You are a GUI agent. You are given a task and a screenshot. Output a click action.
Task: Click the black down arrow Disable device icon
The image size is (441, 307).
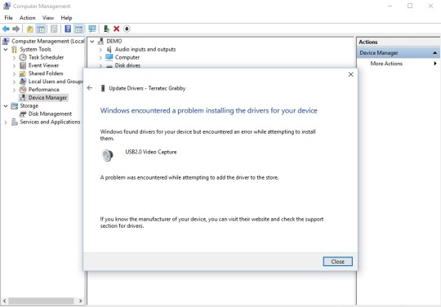(127, 29)
